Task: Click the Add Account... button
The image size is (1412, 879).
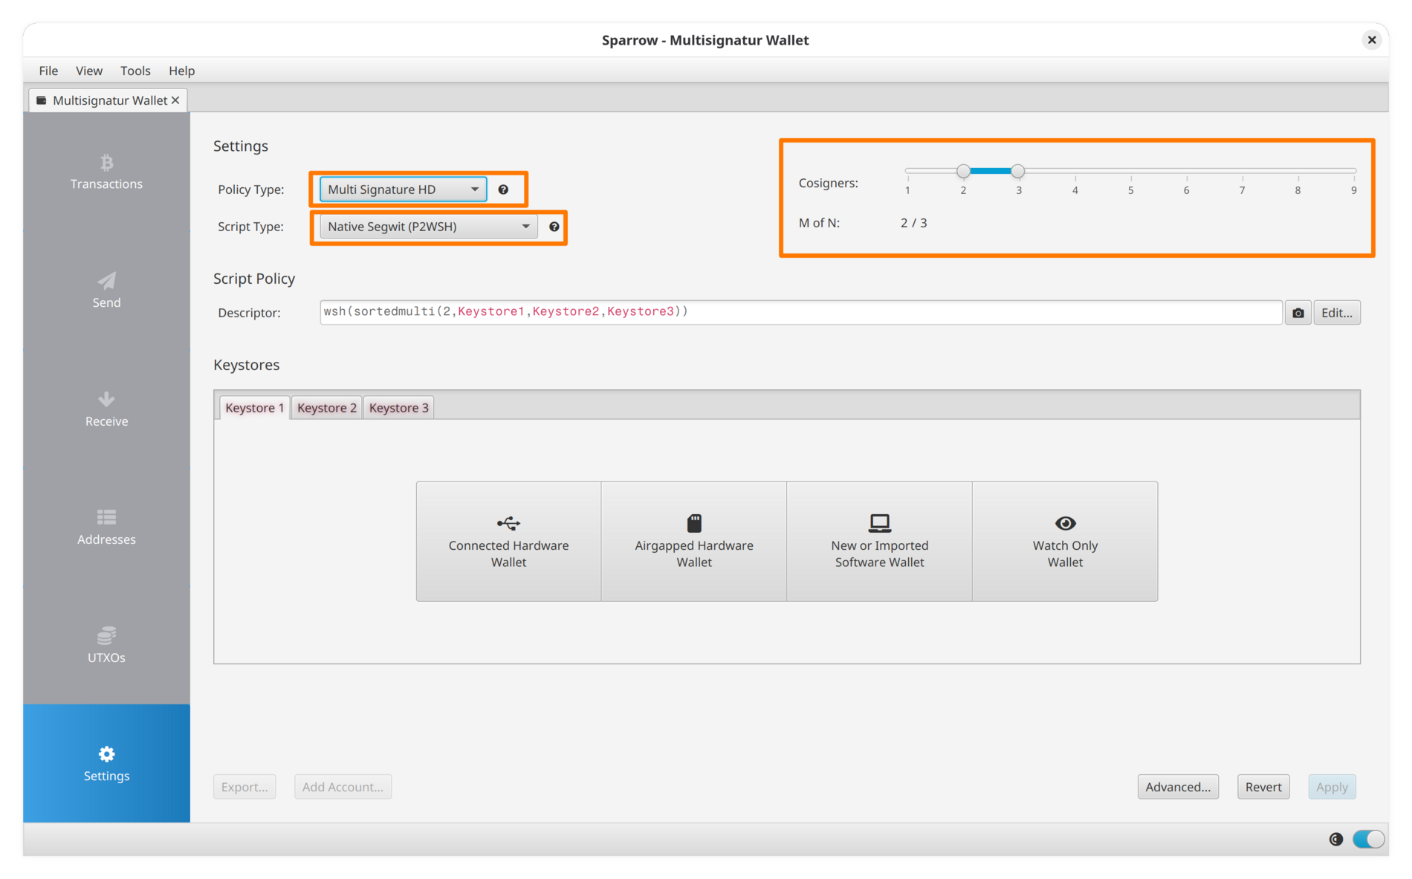Action: [x=343, y=787]
